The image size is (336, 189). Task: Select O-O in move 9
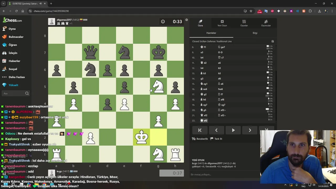point(220,52)
